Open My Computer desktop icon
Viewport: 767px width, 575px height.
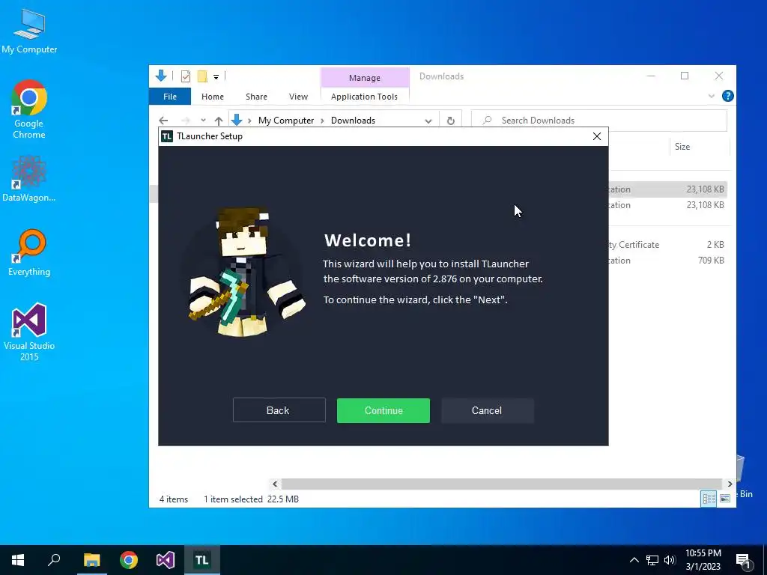point(29,31)
